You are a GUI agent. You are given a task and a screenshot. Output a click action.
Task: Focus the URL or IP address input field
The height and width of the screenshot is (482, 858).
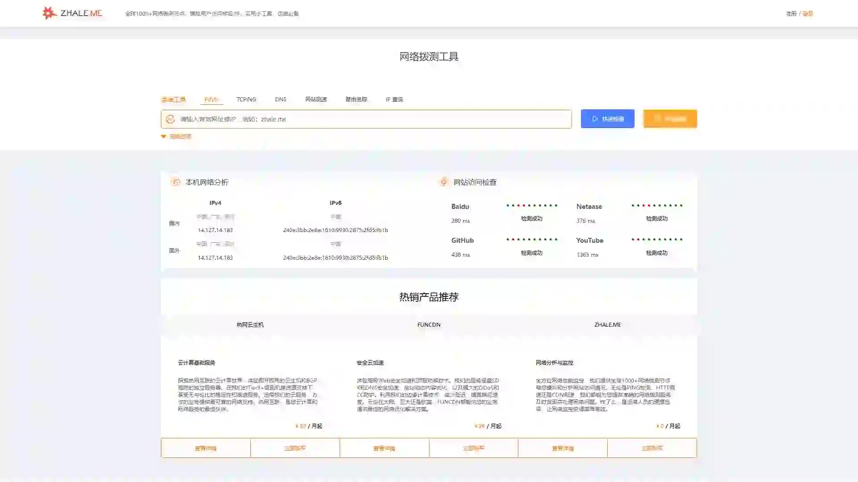tap(366, 119)
